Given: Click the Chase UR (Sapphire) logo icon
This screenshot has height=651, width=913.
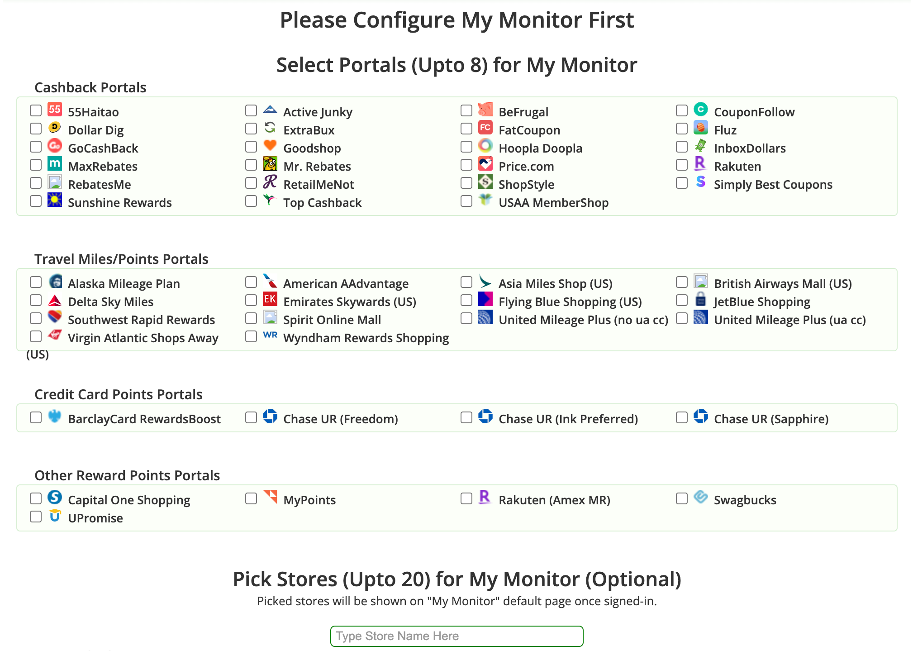Looking at the screenshot, I should point(701,416).
